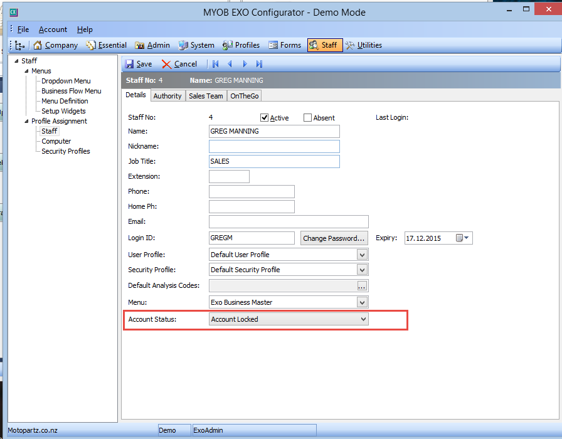Switch to the Sales Team tab
This screenshot has width=562, height=439.
point(206,96)
